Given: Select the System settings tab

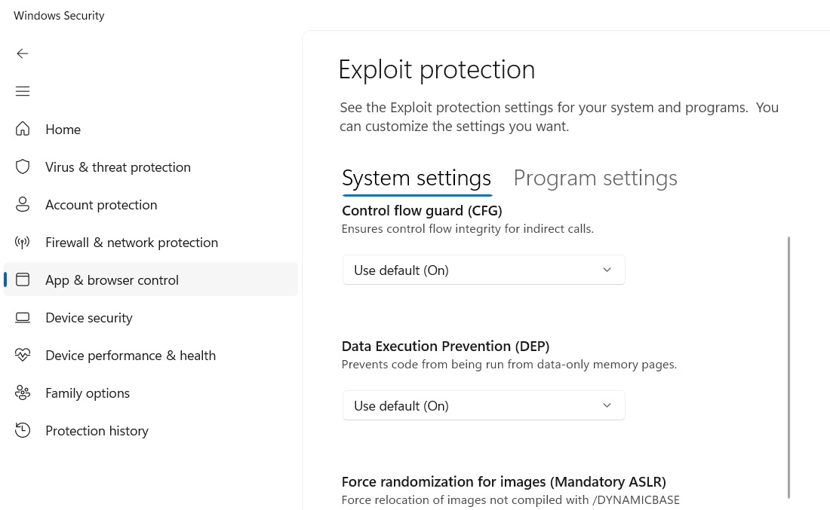Looking at the screenshot, I should (x=417, y=177).
